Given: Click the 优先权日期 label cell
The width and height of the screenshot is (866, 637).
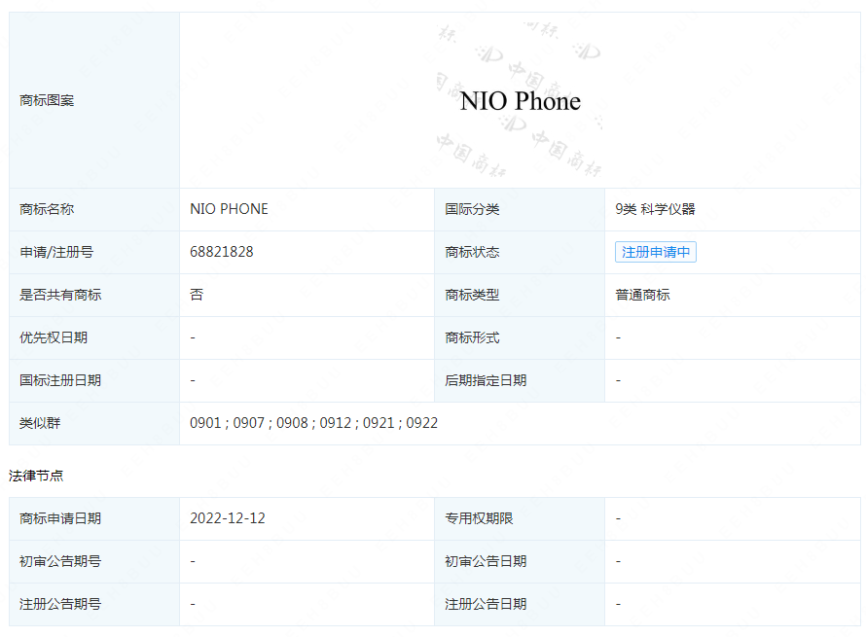Looking at the screenshot, I should pyautogui.click(x=54, y=337).
